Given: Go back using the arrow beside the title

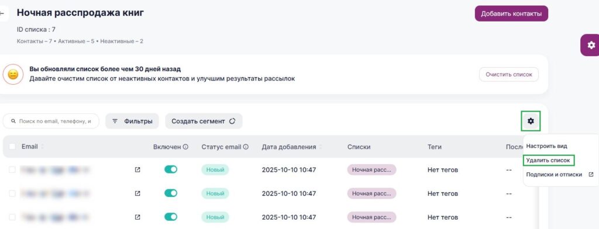Looking at the screenshot, I should pyautogui.click(x=2, y=13).
